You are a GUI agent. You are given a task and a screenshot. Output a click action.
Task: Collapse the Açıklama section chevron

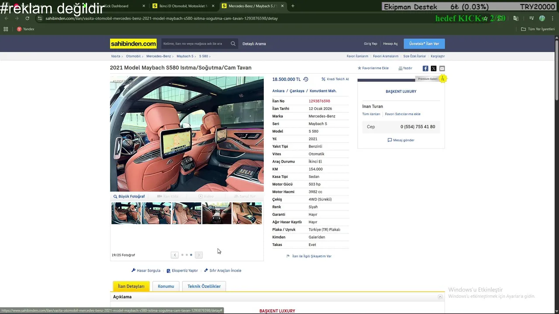pyautogui.click(x=440, y=297)
